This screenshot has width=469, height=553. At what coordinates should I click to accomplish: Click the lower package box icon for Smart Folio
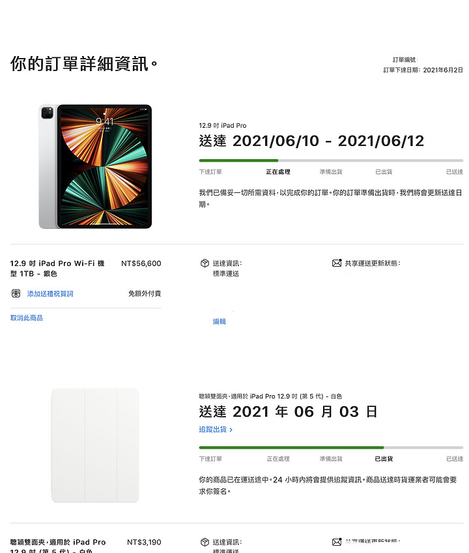click(205, 542)
